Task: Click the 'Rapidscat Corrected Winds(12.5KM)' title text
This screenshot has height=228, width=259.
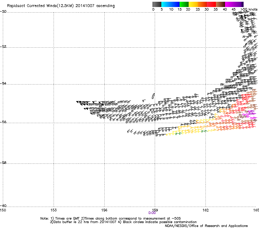Action: tap(40, 6)
